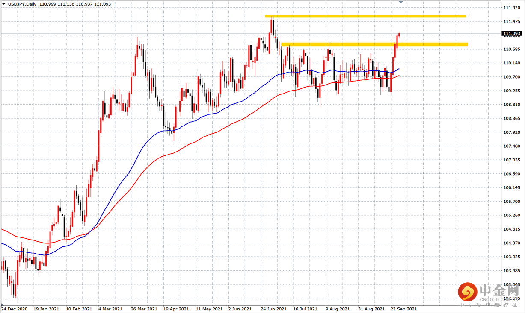Click the USDJPY,Daily chart title text
The height and width of the screenshot is (313, 525).
tap(21, 3)
